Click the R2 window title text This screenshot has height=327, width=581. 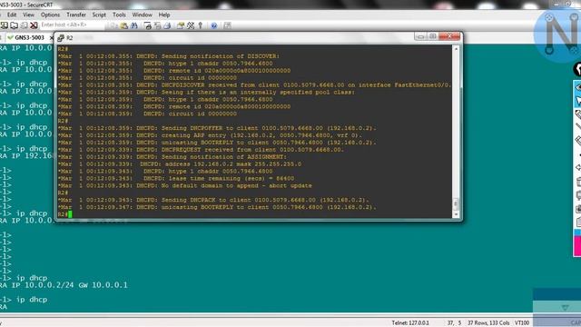69,38
